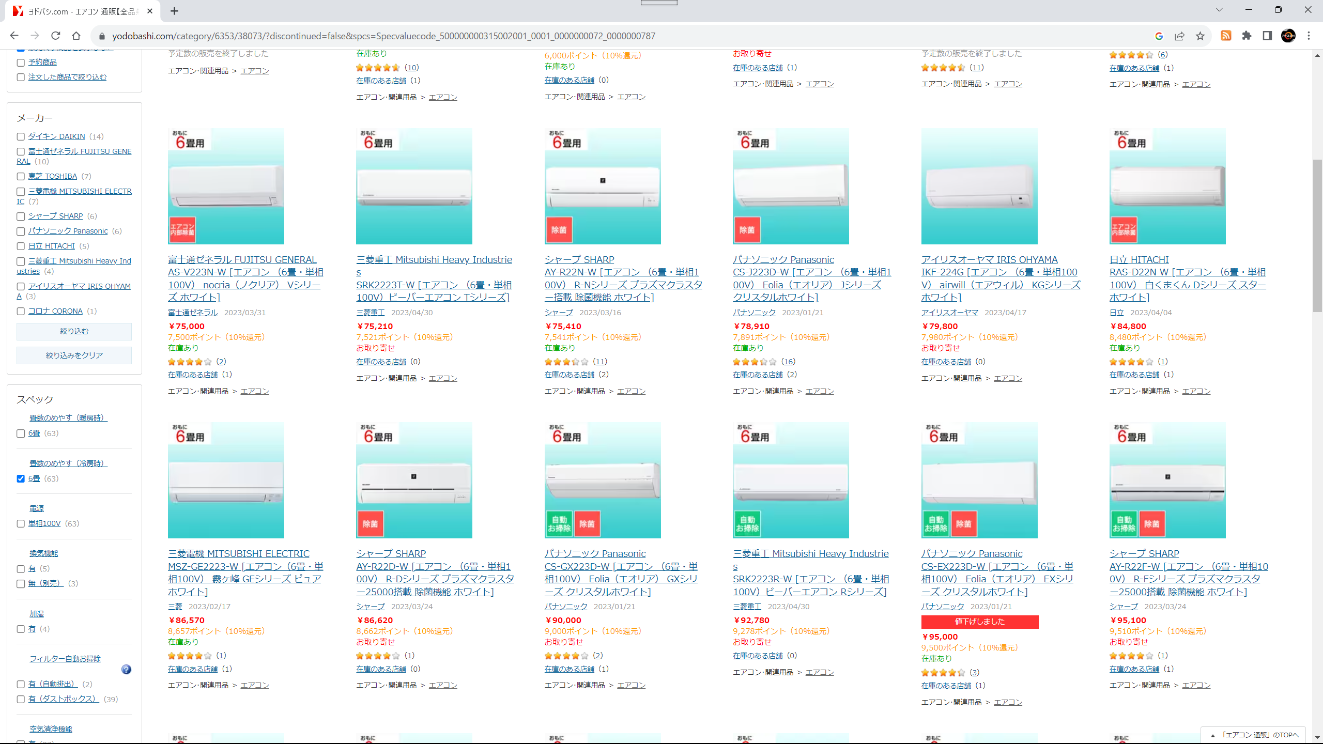Open Fujitsu AS-V223N-W product thumbnail
The height and width of the screenshot is (744, 1323).
(x=226, y=186)
